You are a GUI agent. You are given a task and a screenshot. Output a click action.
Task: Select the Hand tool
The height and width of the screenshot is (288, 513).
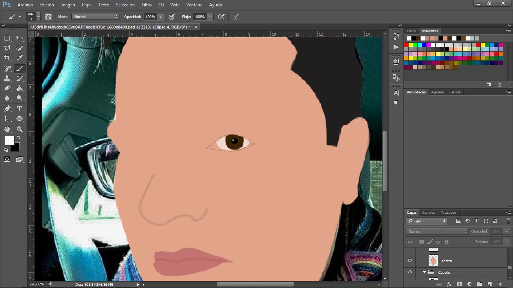7,129
